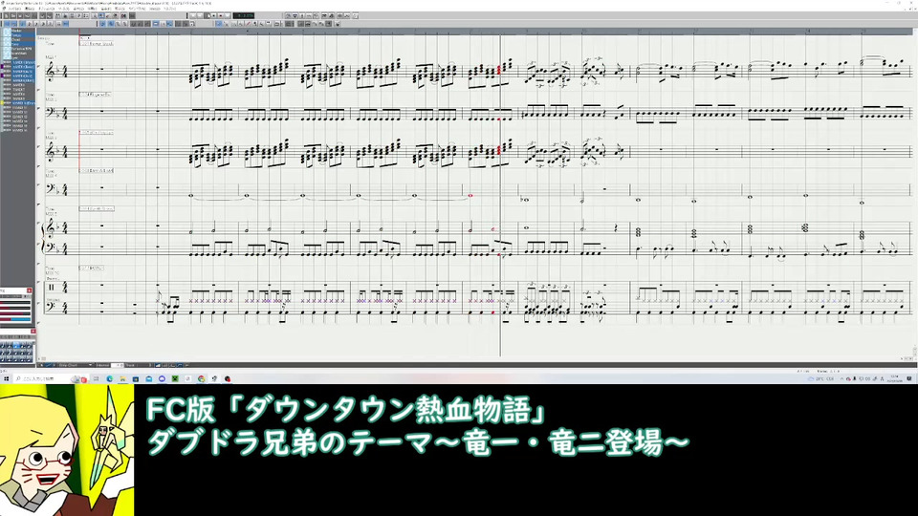
Task: Select the Tempo row in the track list
Action: tap(17, 35)
